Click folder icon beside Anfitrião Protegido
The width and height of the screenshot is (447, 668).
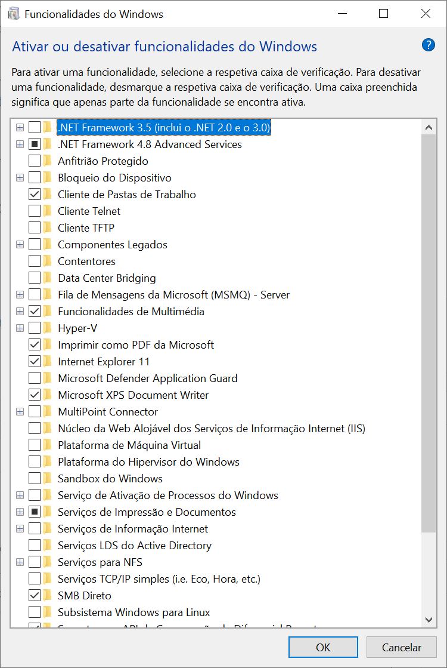click(46, 161)
